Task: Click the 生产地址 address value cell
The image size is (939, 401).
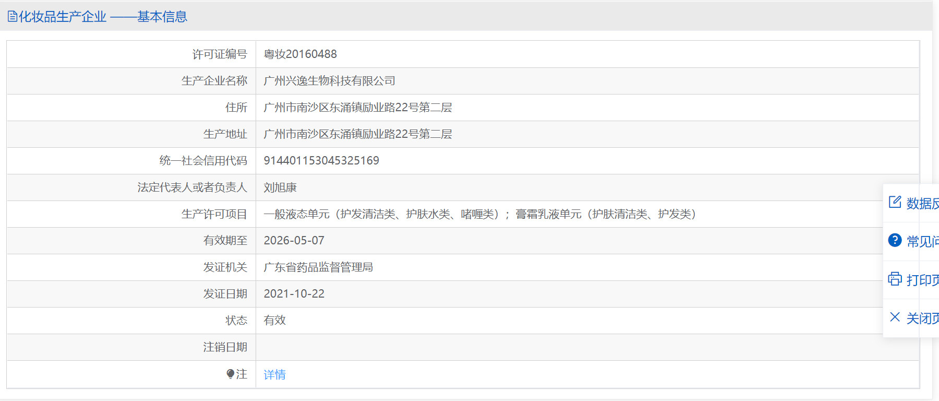Action: coord(587,134)
